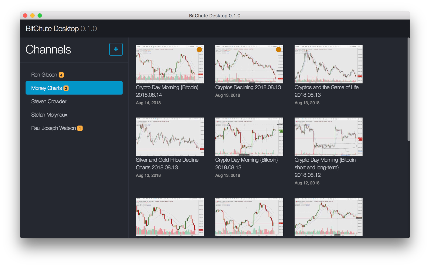
Task: Click title Crypto Day Morning short and long-term
Action: (325, 167)
